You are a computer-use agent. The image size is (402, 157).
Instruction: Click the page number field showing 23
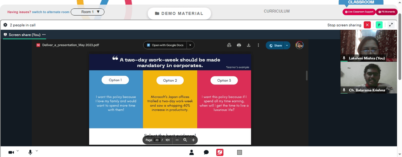[157, 140]
